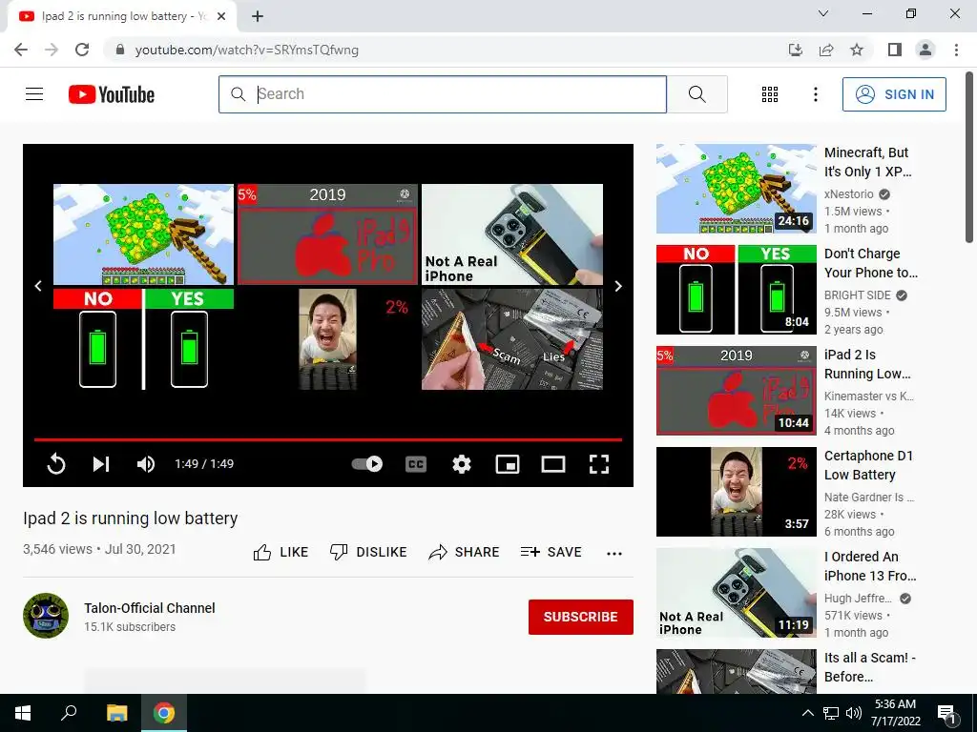Open YouTube settings three-dot menu
This screenshot has width=977, height=732.
[815, 94]
